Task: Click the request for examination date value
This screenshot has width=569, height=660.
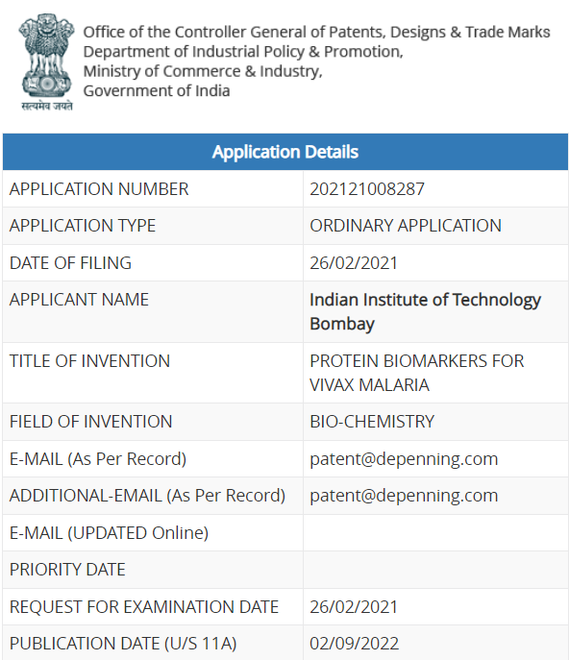Action: tap(354, 607)
